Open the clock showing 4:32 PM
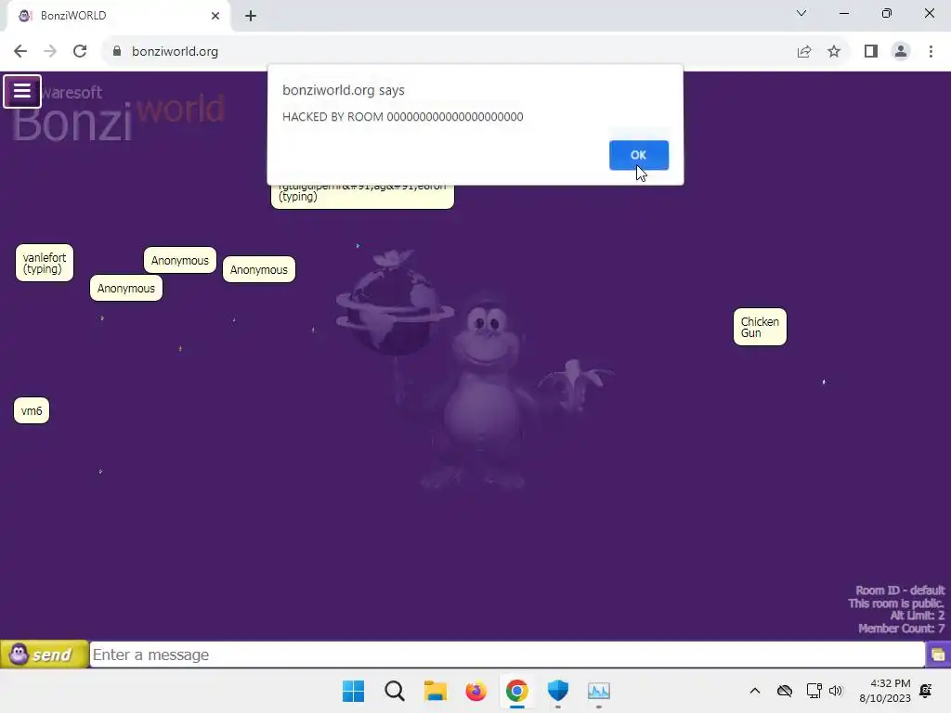This screenshot has width=951, height=713. 885,691
